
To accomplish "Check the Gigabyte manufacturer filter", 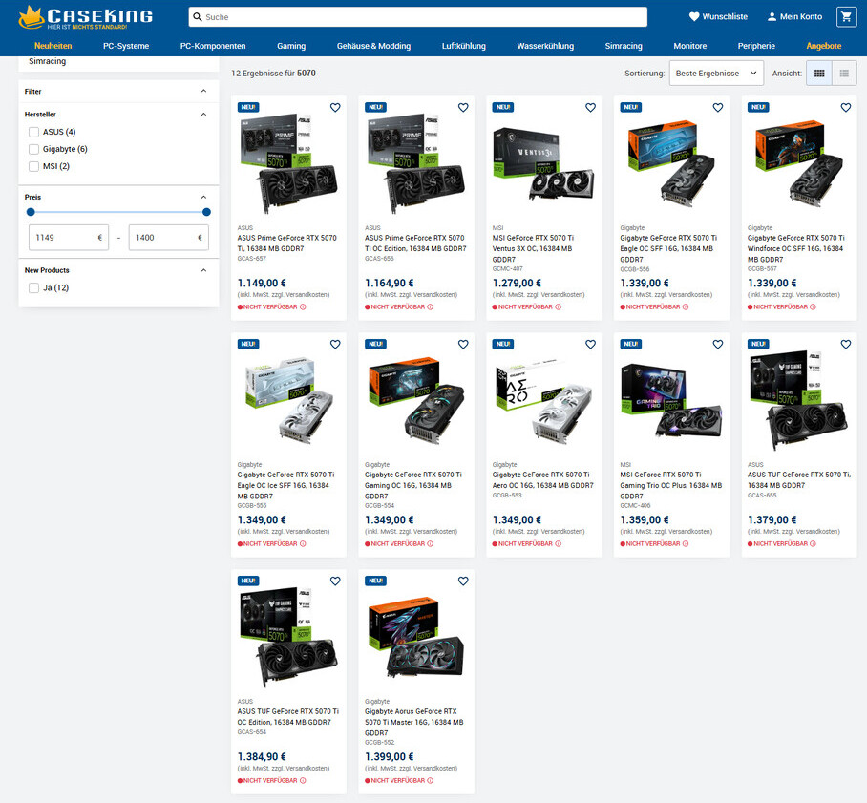I will 33,149.
